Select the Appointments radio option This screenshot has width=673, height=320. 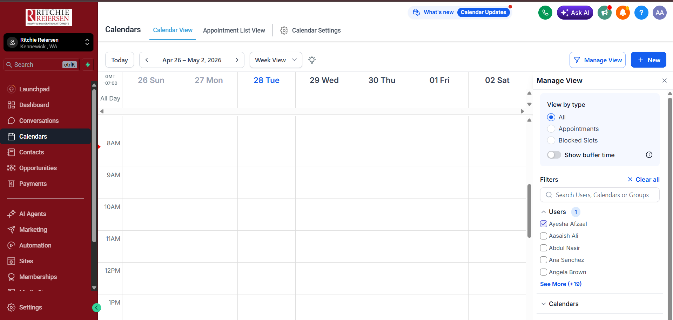[551, 129]
